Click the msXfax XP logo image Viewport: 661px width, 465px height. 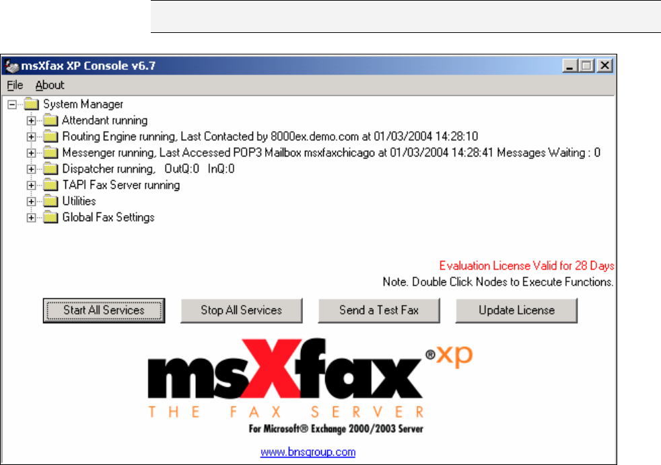(311, 386)
